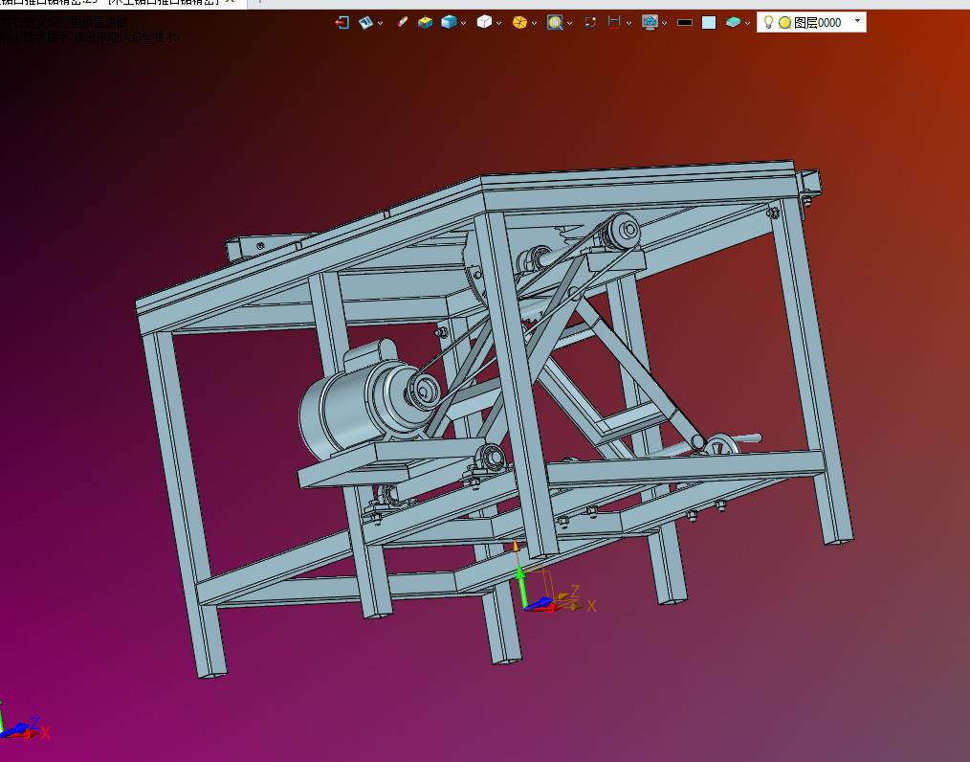Expand the white cube view dropdown
This screenshot has width=970, height=762.
(498, 24)
